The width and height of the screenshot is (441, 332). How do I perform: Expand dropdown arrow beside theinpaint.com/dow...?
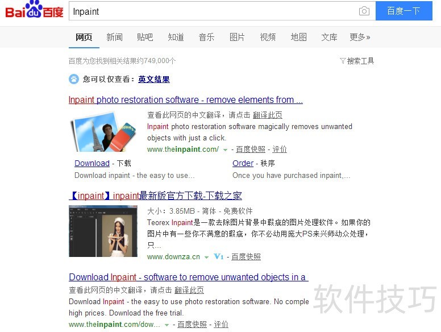(167, 325)
